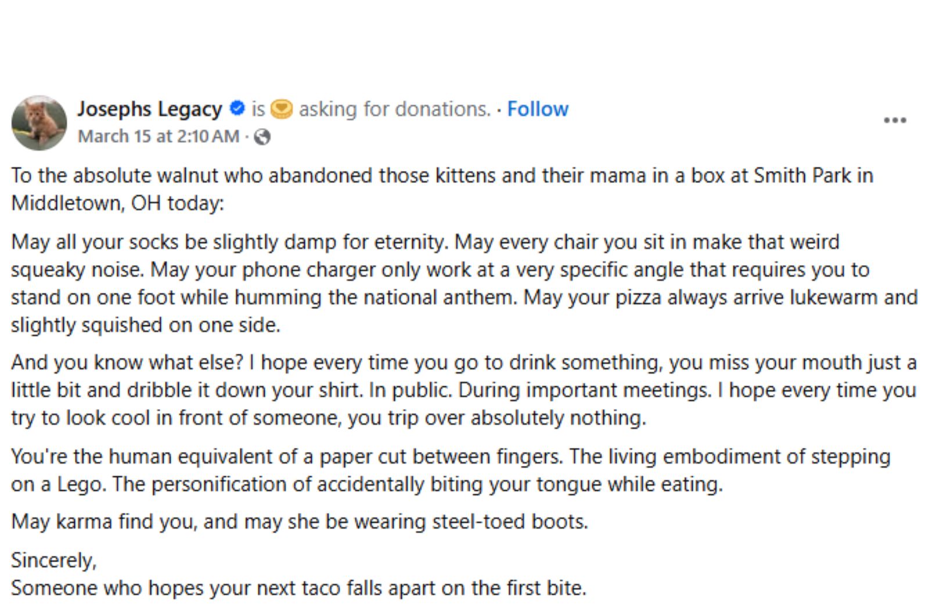929x615 pixels.
Task: Open the three-dot post options menu
Action: coord(895,120)
